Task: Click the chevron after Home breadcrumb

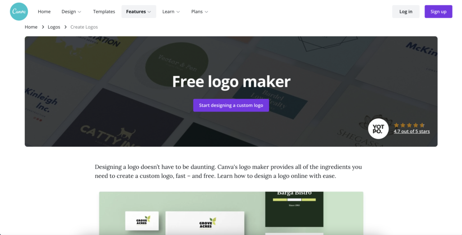Action: [43, 27]
